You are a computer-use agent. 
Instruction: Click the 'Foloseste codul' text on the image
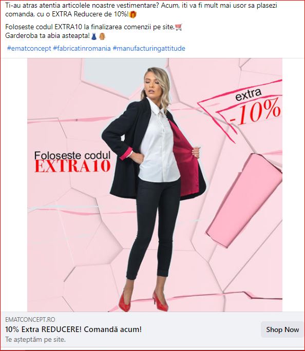[x=72, y=155]
